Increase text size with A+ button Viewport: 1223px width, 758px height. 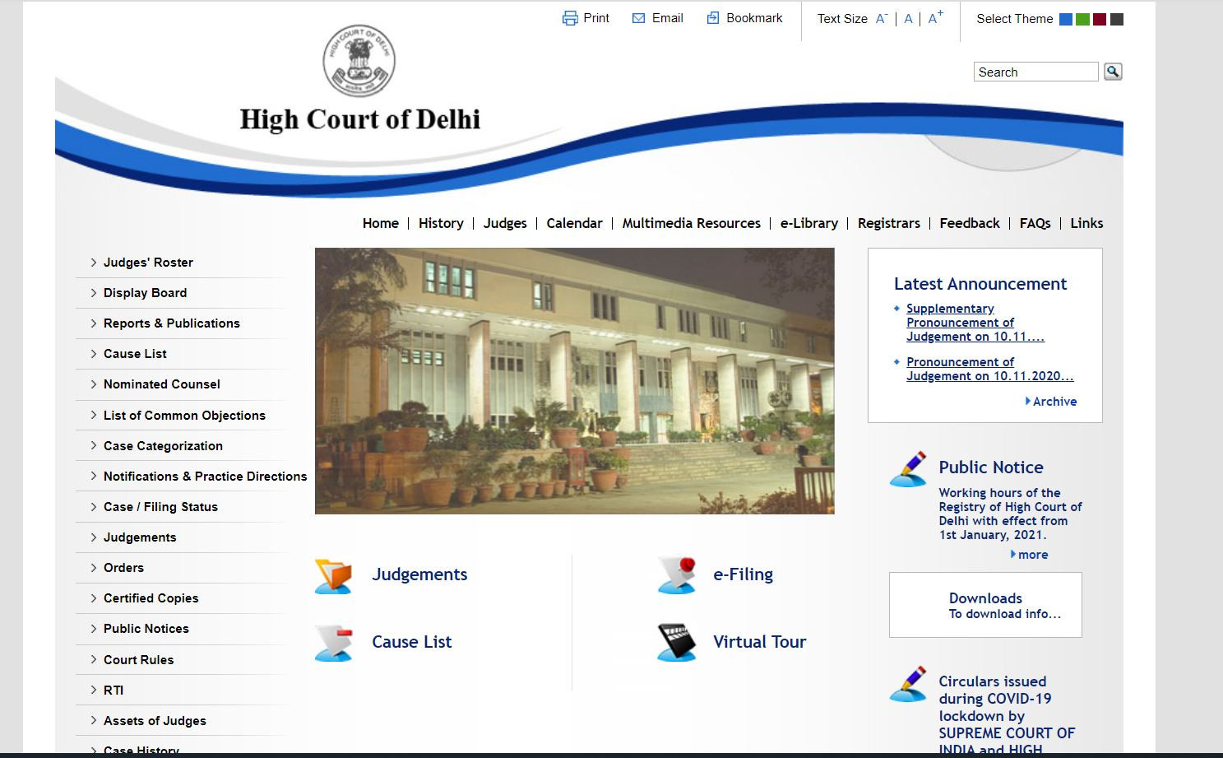(x=935, y=18)
